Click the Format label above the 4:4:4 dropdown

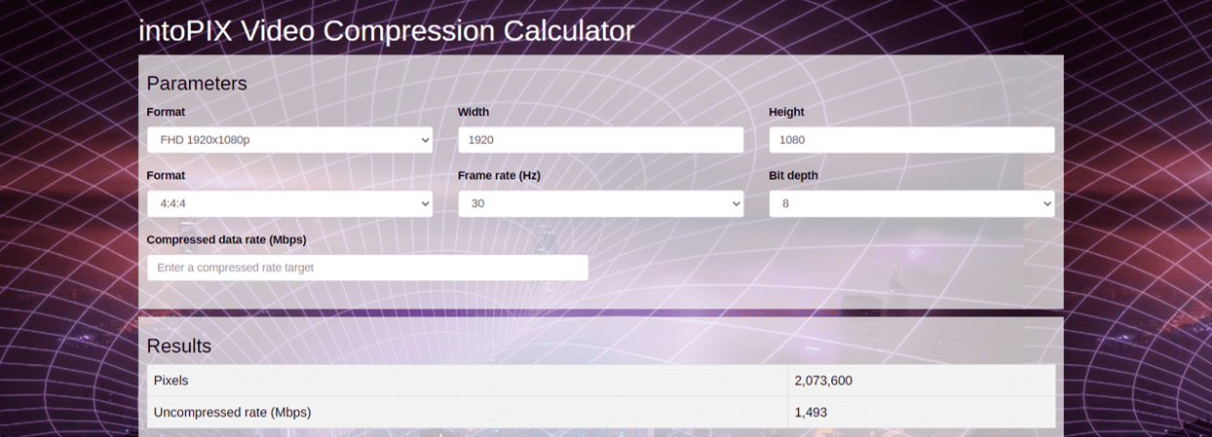166,176
